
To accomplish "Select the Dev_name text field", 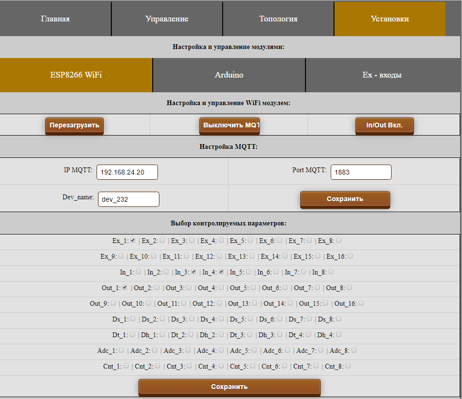I will click(128, 199).
